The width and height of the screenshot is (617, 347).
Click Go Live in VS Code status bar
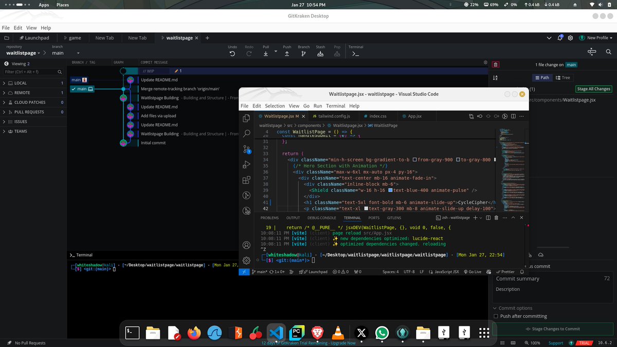tap(473, 271)
